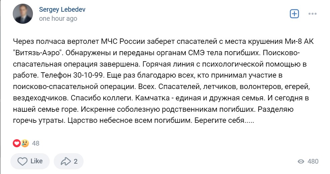Click the closing phrase 'Берегите себя.....'

click(224, 120)
